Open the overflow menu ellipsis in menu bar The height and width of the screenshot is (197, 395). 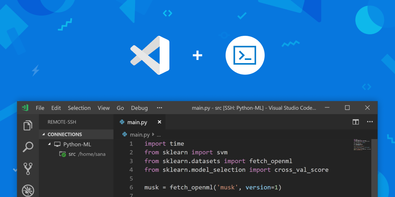click(159, 108)
